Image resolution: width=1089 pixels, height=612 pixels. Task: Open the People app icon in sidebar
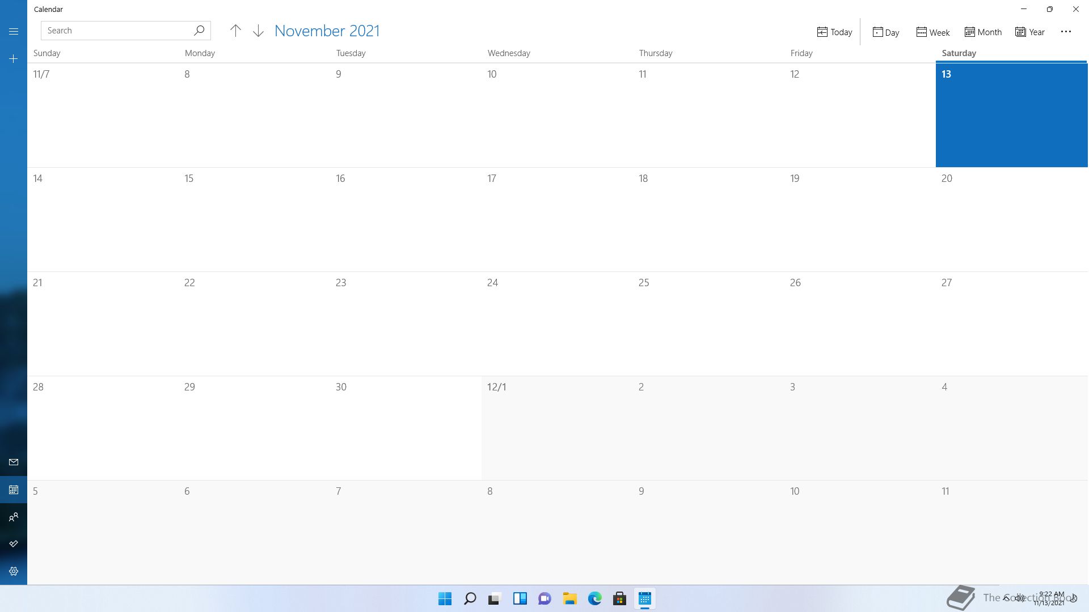click(x=14, y=517)
